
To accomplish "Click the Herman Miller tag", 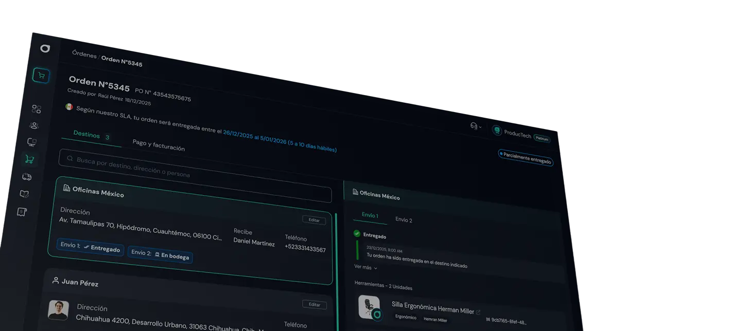I will pos(435,320).
